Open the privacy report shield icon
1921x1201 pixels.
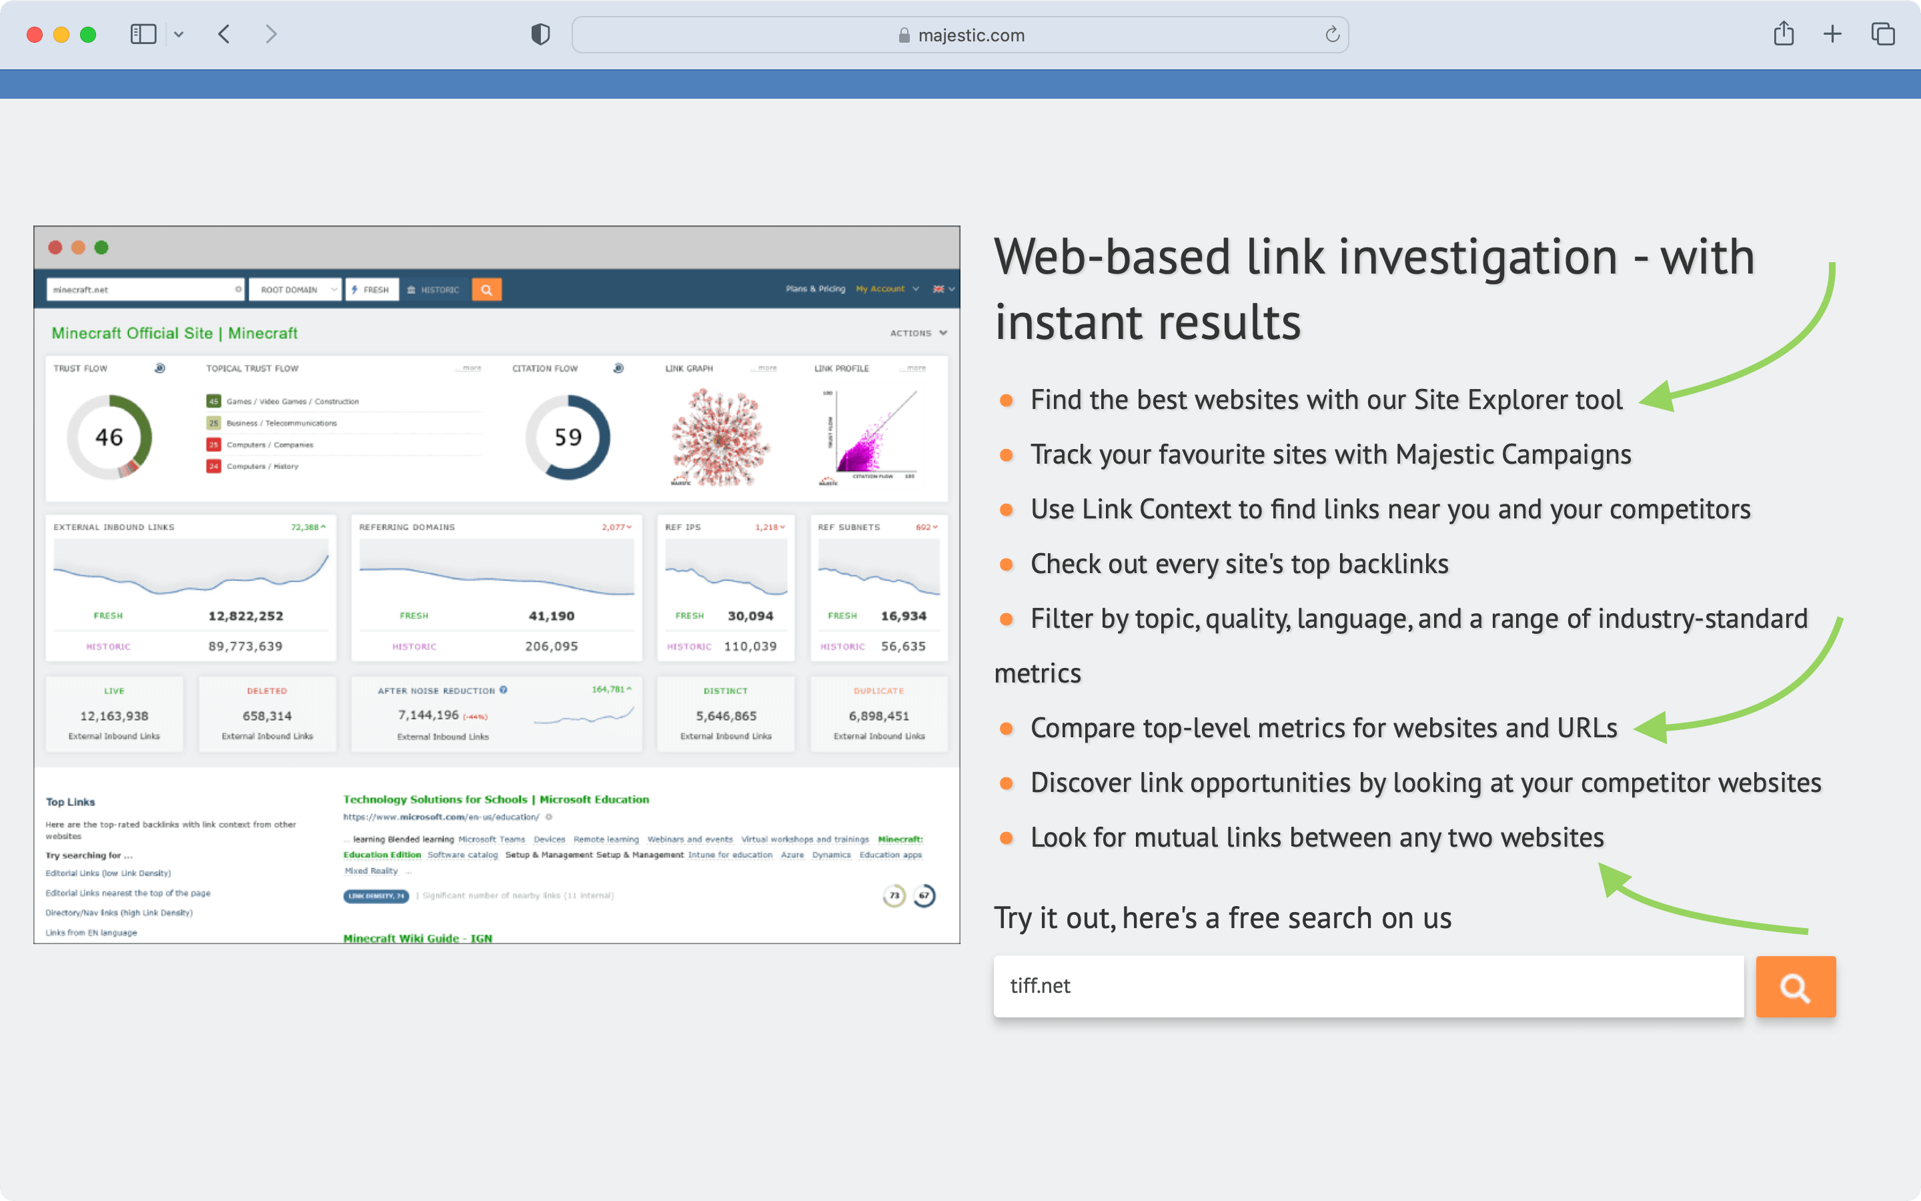coord(540,34)
